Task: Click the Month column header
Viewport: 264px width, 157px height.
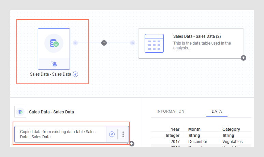Action: (194, 129)
